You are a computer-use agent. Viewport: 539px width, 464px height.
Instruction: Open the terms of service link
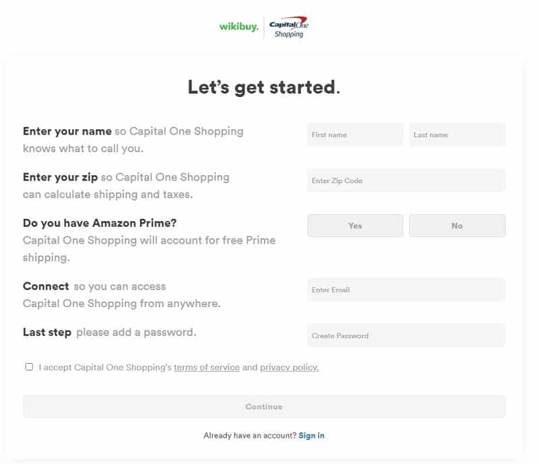click(207, 368)
